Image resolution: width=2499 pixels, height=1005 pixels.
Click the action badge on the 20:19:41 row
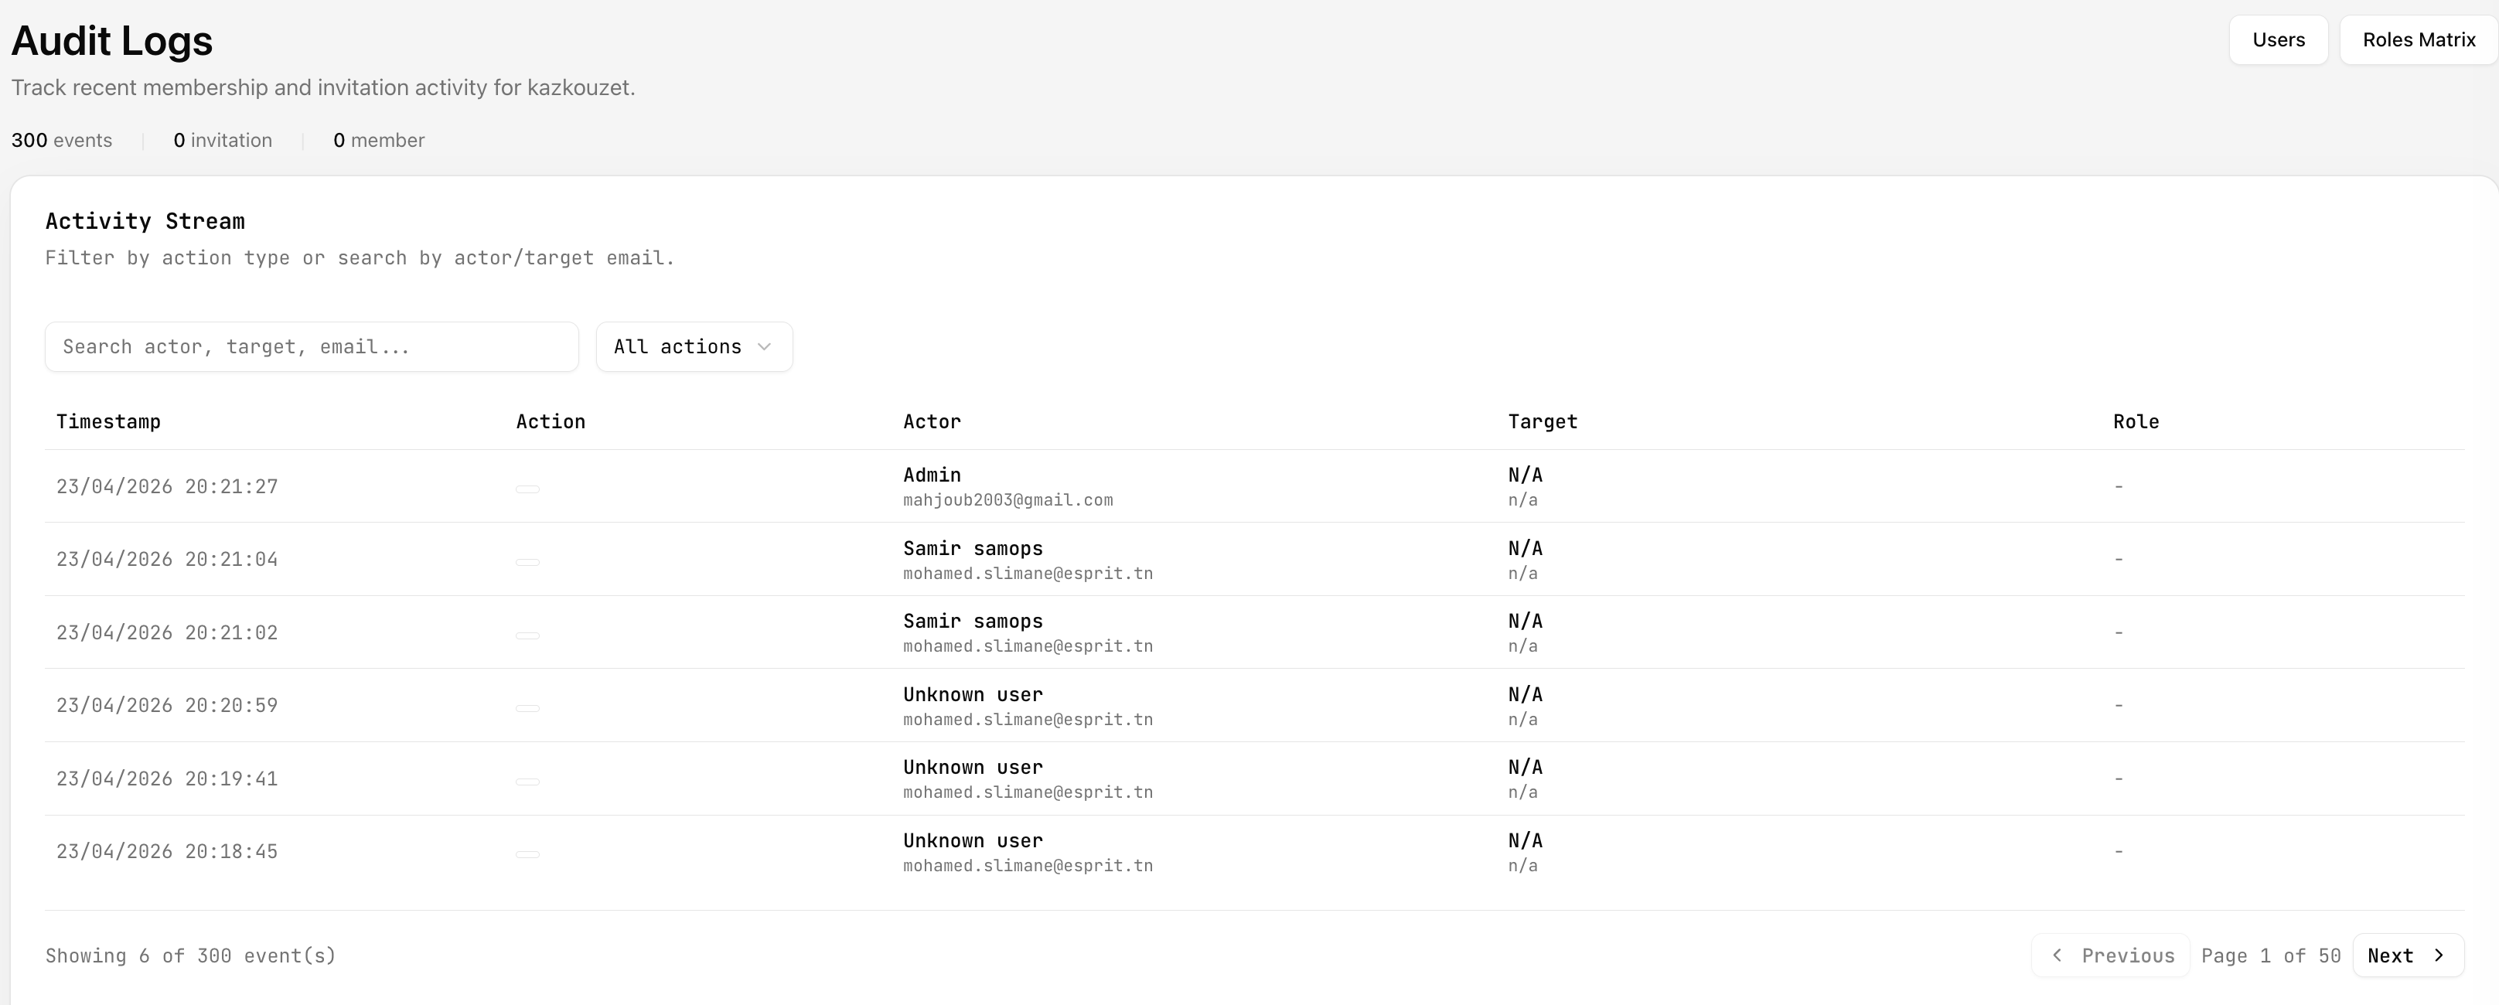528,780
